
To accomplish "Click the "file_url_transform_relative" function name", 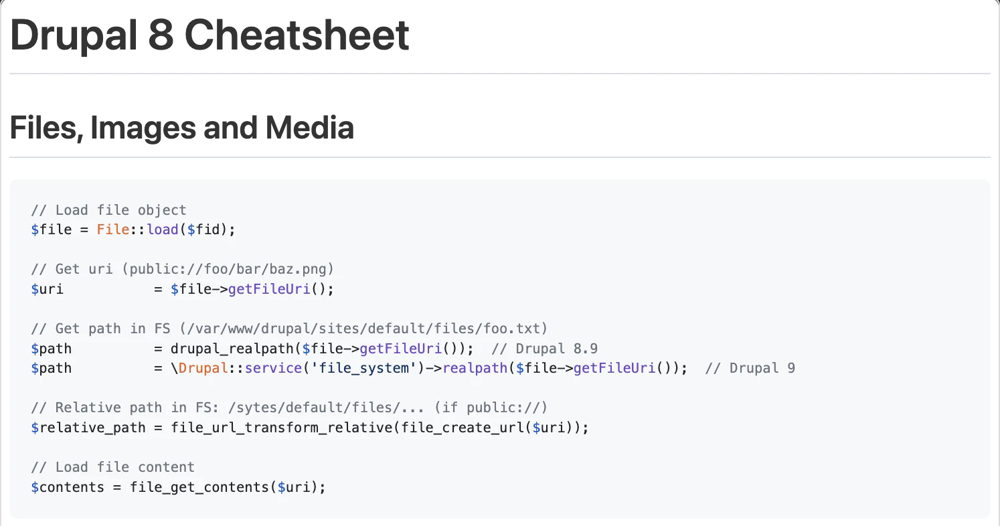I will [282, 428].
